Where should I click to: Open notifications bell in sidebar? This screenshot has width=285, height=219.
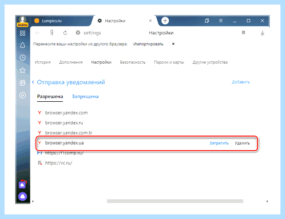click(23, 45)
